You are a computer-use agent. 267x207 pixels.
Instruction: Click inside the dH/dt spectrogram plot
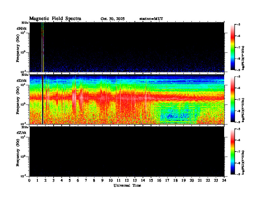pyautogui.click(x=127, y=47)
